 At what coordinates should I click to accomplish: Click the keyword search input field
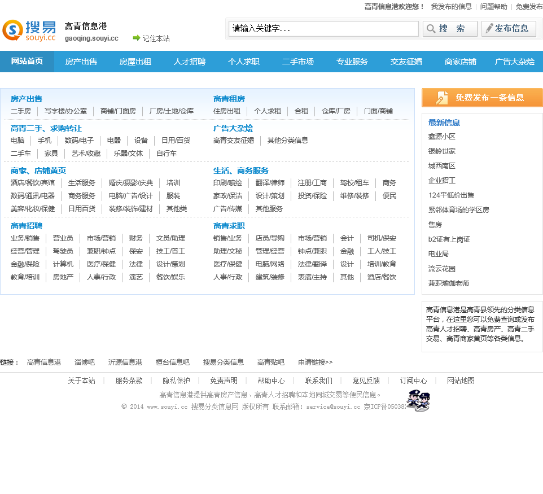tap(323, 28)
